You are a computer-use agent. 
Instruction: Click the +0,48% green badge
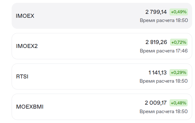(179, 103)
